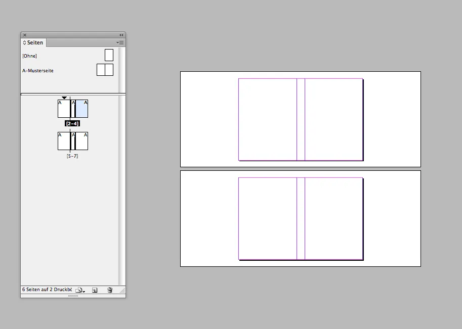Screen dimensions: 462x329
Task: Open the Seiten panel flyout menu
Action: [120, 43]
